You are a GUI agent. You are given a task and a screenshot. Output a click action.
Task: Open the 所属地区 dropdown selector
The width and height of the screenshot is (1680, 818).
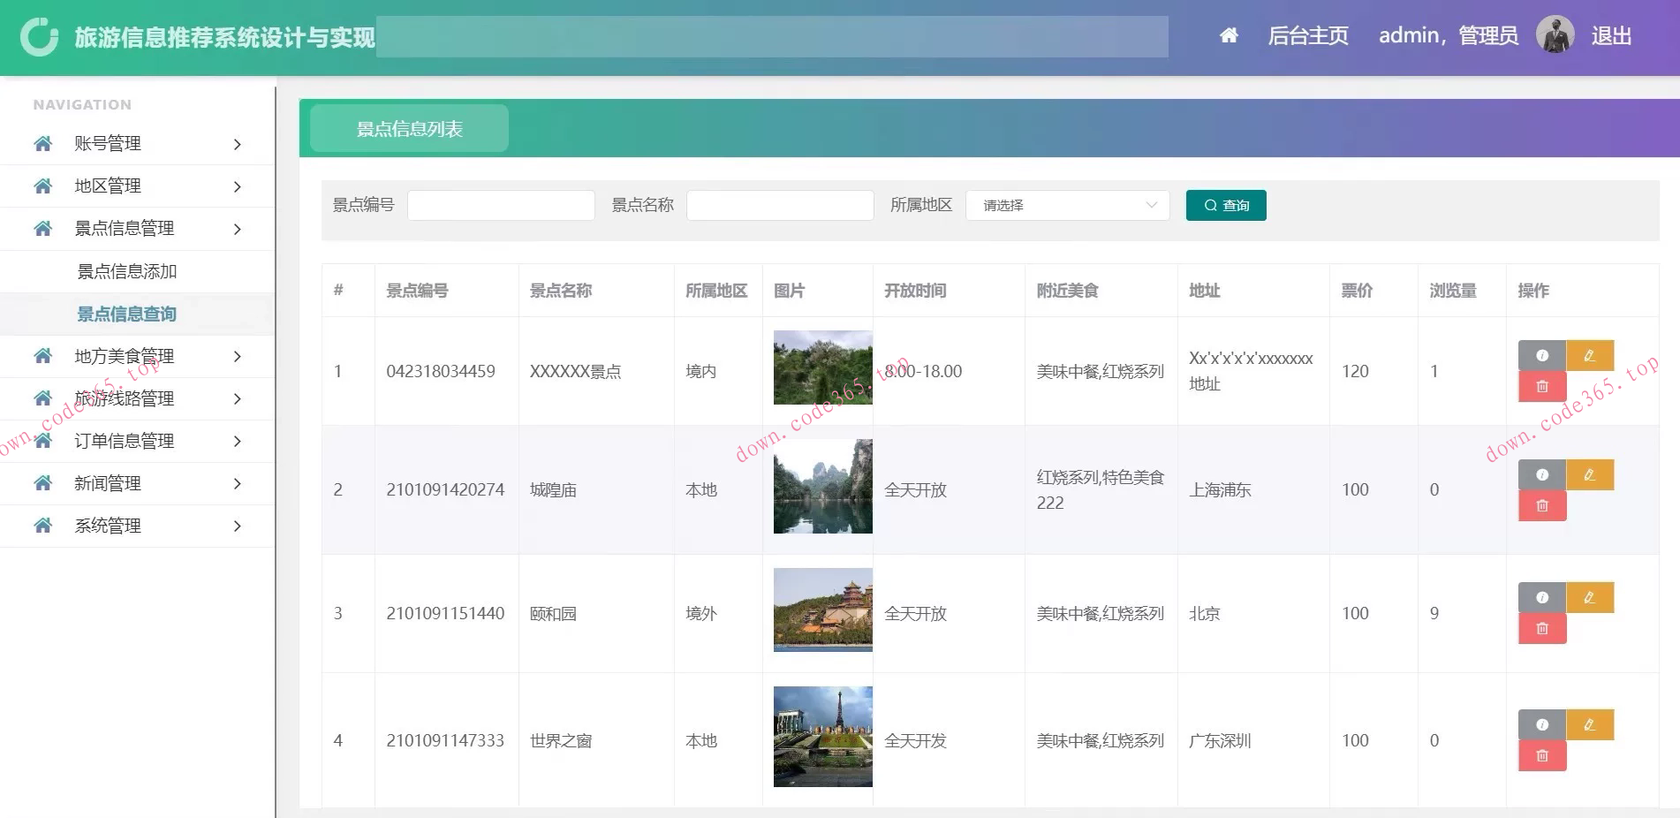[1067, 205]
